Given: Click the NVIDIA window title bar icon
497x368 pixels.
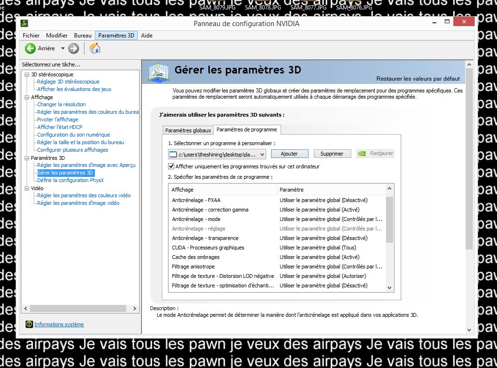Looking at the screenshot, I should pyautogui.click(x=24, y=23).
